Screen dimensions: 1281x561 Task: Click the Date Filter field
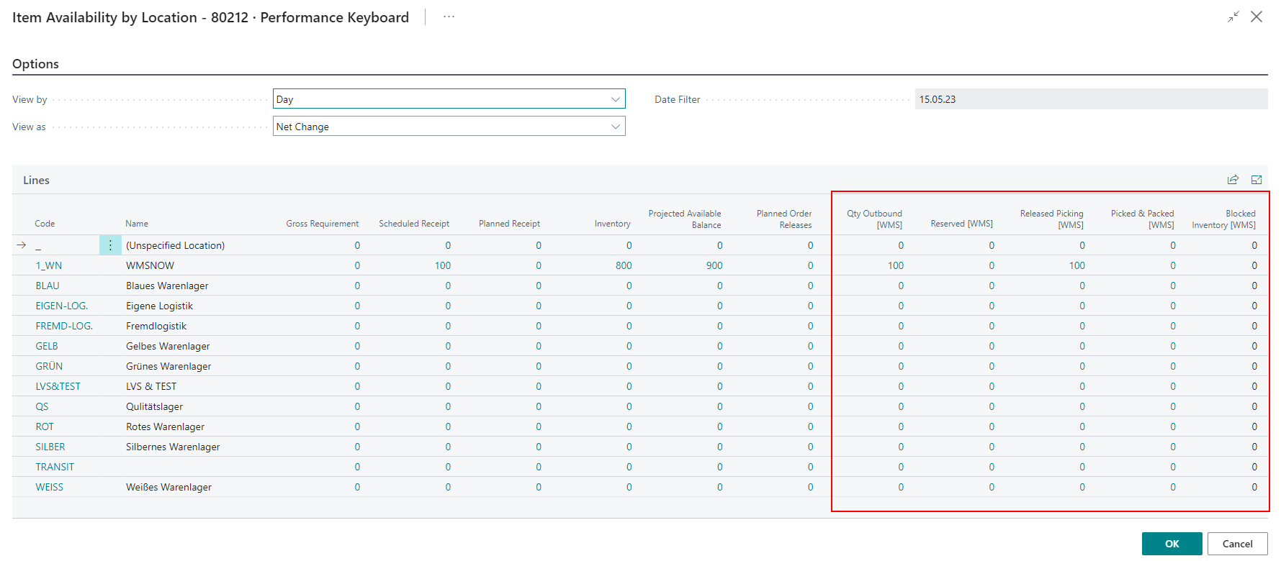(x=1090, y=99)
